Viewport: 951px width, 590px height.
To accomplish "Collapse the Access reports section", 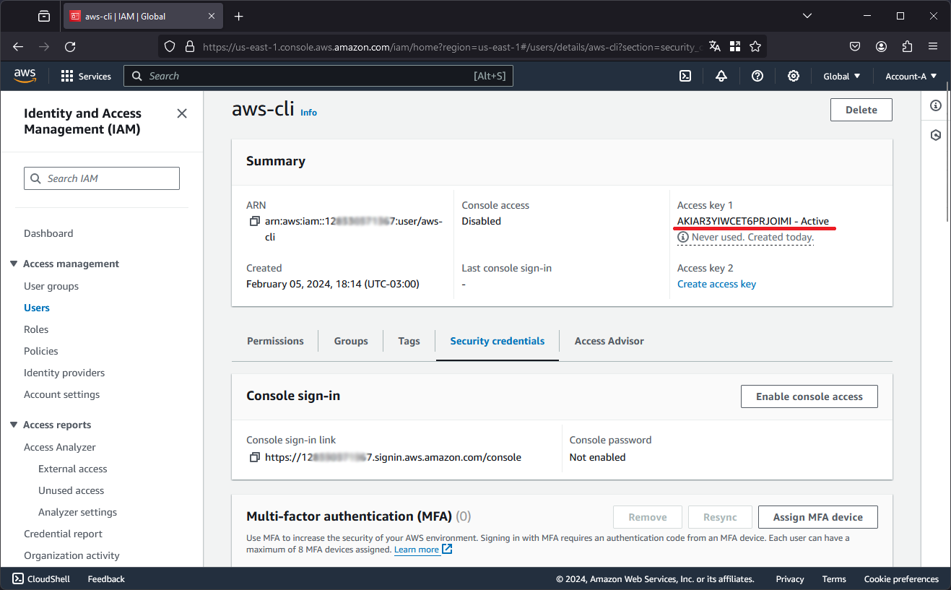I will point(14,425).
